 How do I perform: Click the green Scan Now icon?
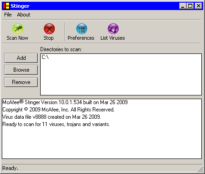18,29
